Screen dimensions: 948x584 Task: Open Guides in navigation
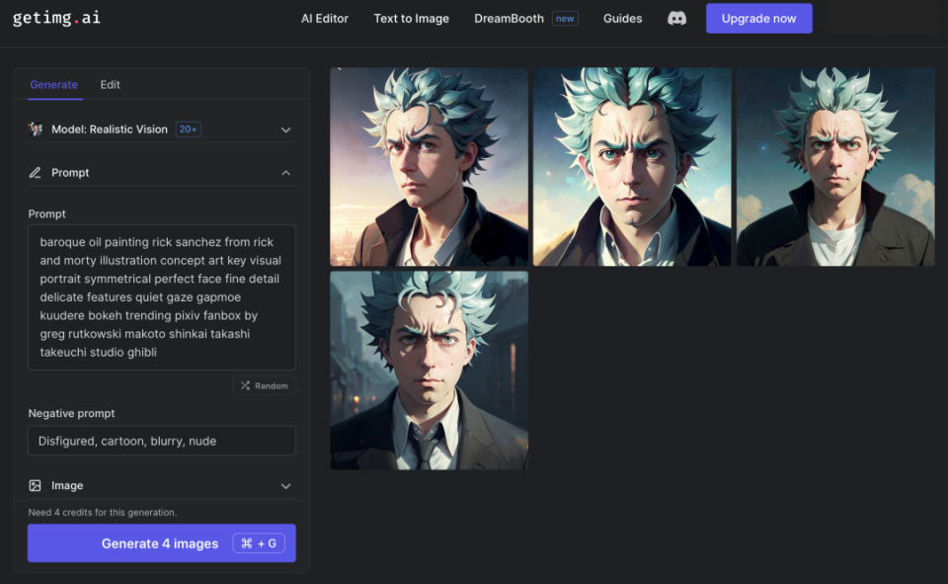(622, 19)
